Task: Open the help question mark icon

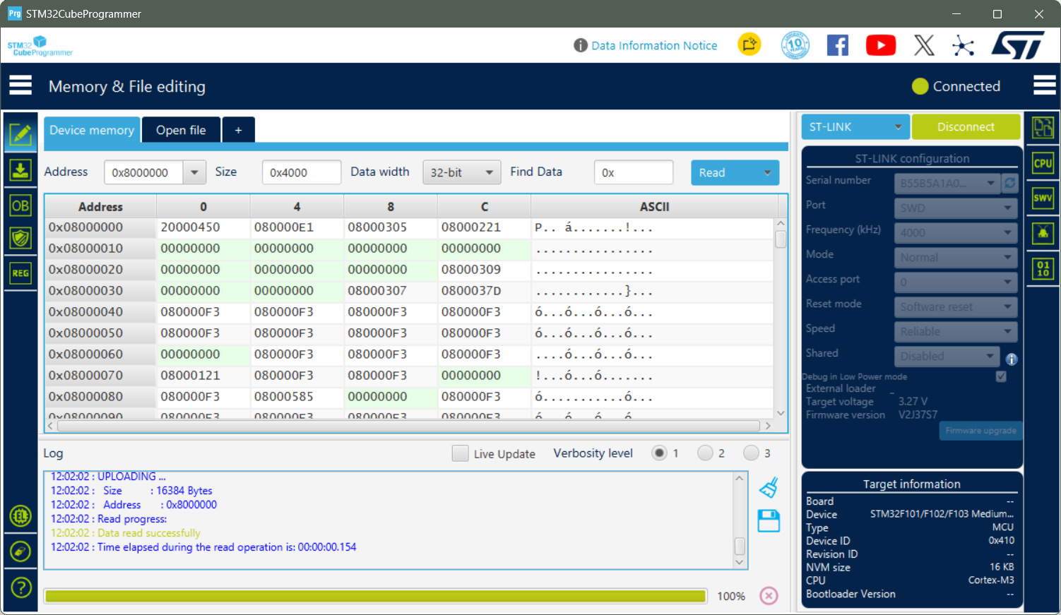Action: coord(20,587)
